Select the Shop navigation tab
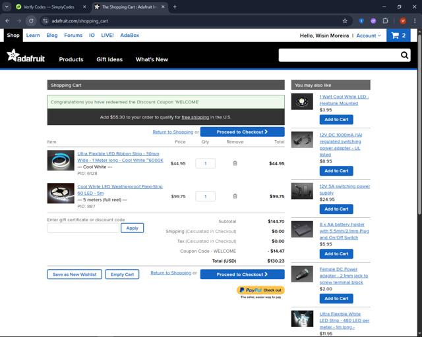Screen dimensions: 422x337 point(13,35)
